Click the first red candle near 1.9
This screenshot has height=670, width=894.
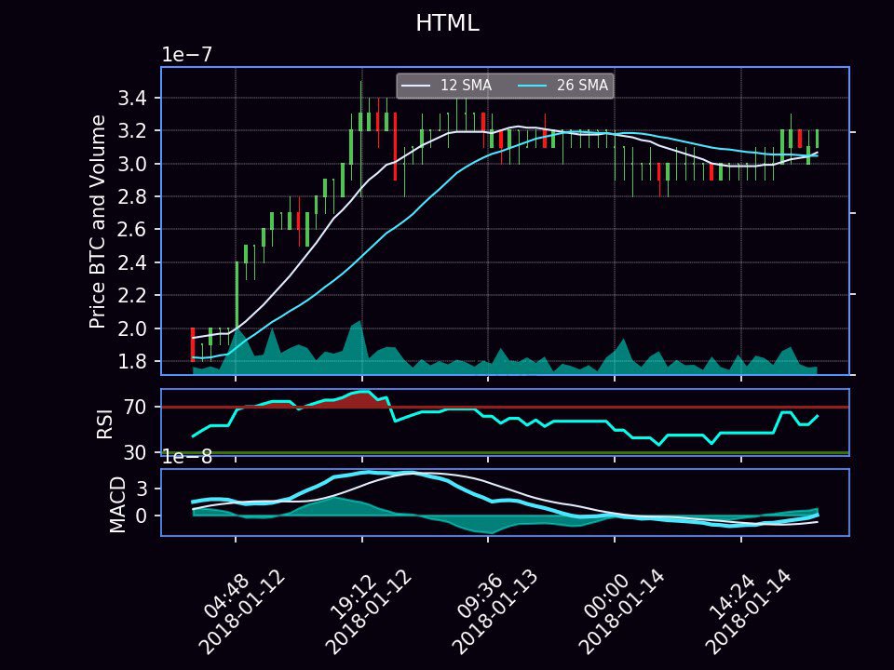tap(193, 344)
